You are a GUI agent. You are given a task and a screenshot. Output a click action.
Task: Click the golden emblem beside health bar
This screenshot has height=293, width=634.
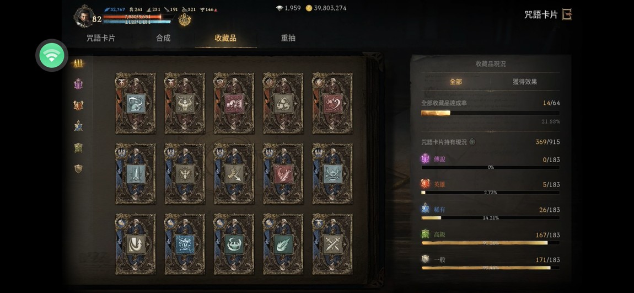coord(185,20)
